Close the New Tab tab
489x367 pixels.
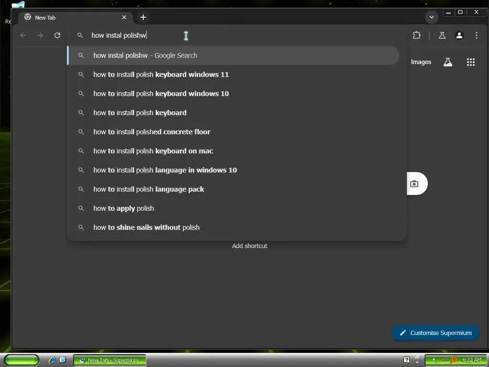[x=124, y=17]
